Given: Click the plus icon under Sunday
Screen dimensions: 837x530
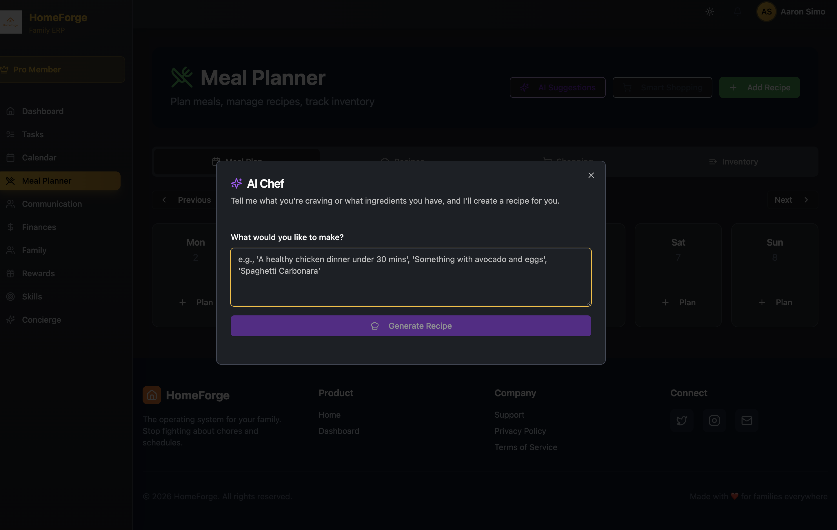Looking at the screenshot, I should (762, 303).
